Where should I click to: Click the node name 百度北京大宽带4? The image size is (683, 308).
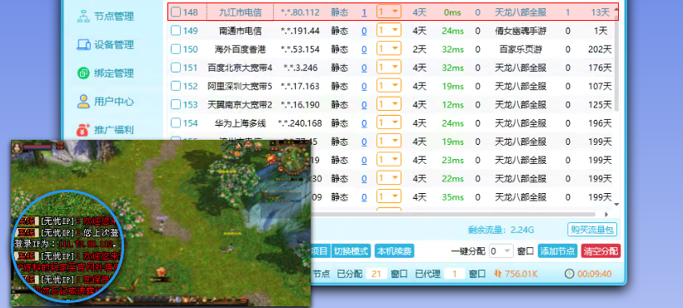(x=240, y=68)
